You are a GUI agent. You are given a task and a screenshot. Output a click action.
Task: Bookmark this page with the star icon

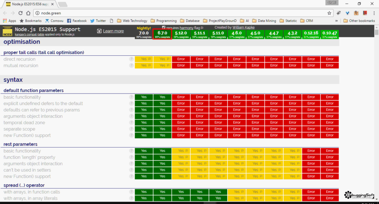329,13
